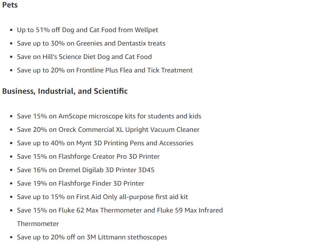
Task: Open Dremel Digilab 3D Printer 3D45 deal
Action: (x=86, y=170)
